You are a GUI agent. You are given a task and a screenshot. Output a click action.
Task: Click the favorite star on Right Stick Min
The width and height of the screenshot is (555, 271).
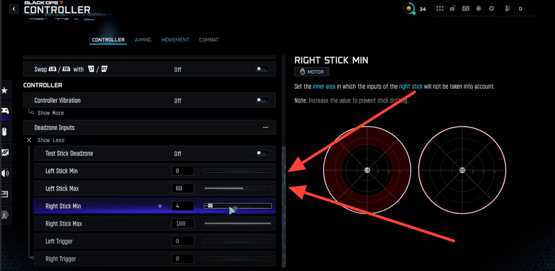click(x=160, y=206)
